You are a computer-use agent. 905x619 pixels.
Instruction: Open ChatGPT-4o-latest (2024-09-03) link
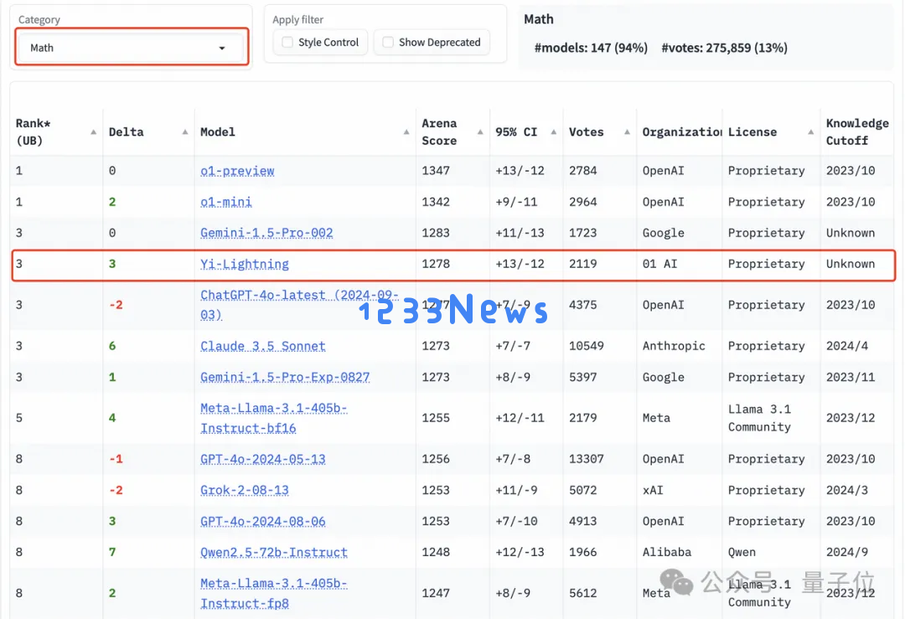click(299, 305)
